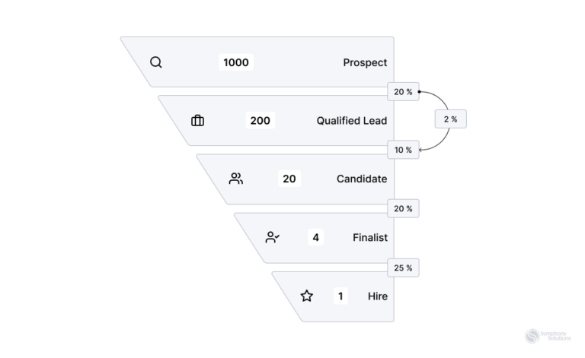The height and width of the screenshot is (358, 585).
Task: Select the 1 Hire count badge
Action: point(340,296)
